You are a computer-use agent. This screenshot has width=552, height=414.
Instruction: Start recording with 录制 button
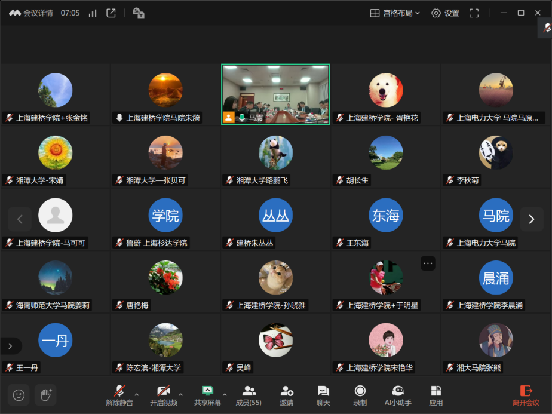click(360, 395)
